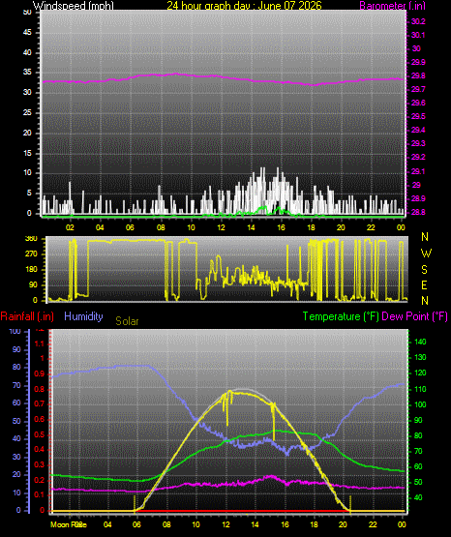Click the S compass direction label
The image size is (451, 537).
(x=424, y=270)
